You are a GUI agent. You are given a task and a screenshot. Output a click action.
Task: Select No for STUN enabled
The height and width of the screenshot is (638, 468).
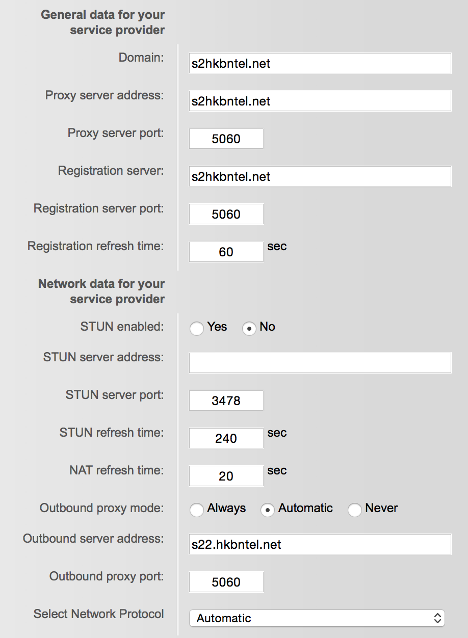[249, 329]
